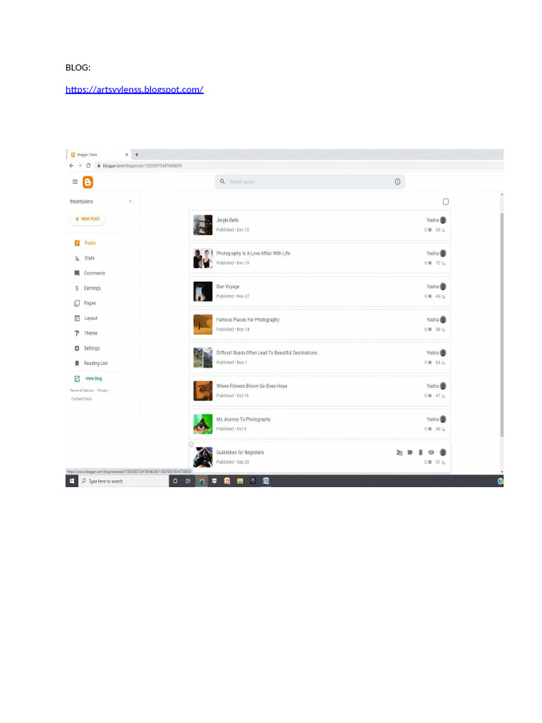The height and width of the screenshot is (723, 542).
Task: Open the artsyylenss.blogspot.com hyperlink
Action: tap(134, 90)
